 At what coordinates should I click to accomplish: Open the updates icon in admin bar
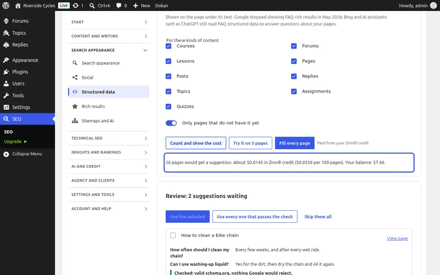point(76,5)
